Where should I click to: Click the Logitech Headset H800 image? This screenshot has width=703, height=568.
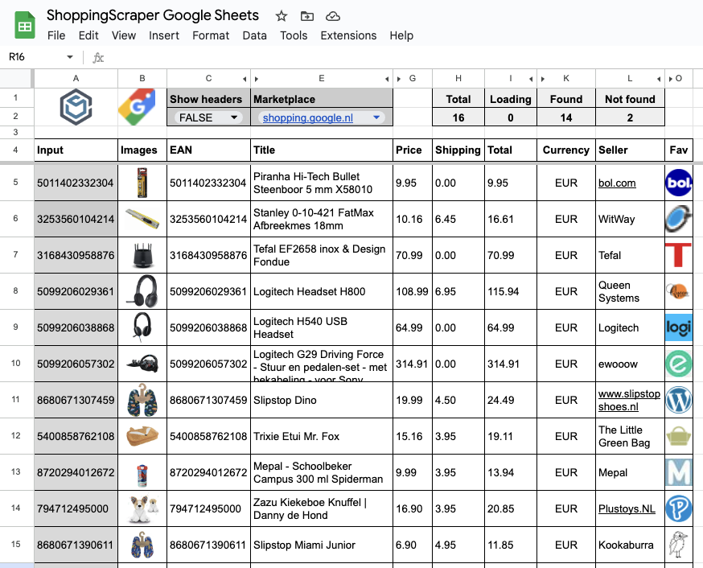click(x=142, y=291)
